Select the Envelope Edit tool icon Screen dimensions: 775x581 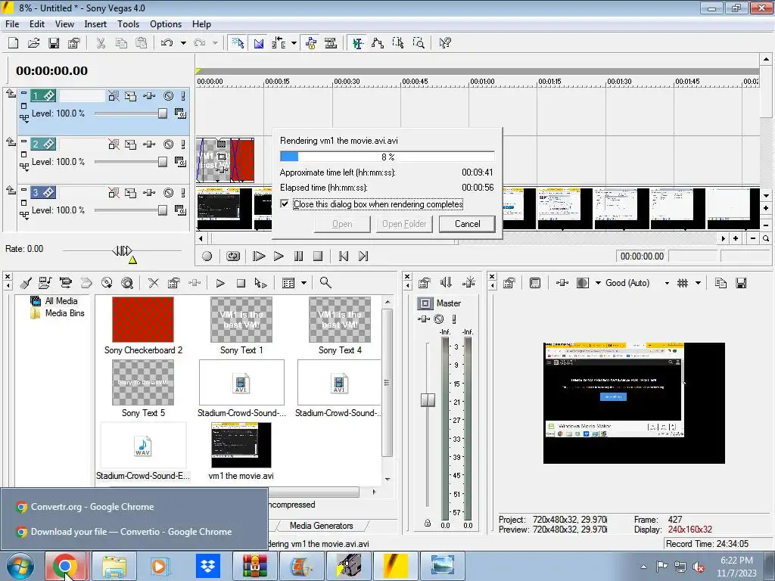point(378,43)
